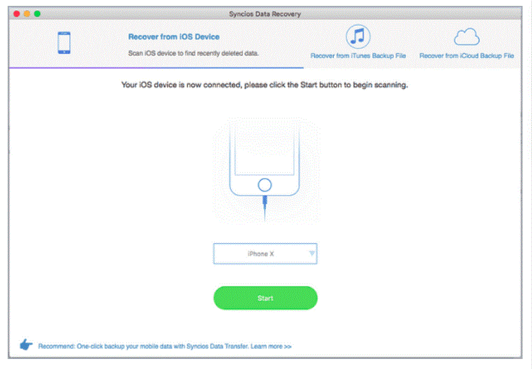Close the window with red button
532x369 pixels.
(x=17, y=14)
